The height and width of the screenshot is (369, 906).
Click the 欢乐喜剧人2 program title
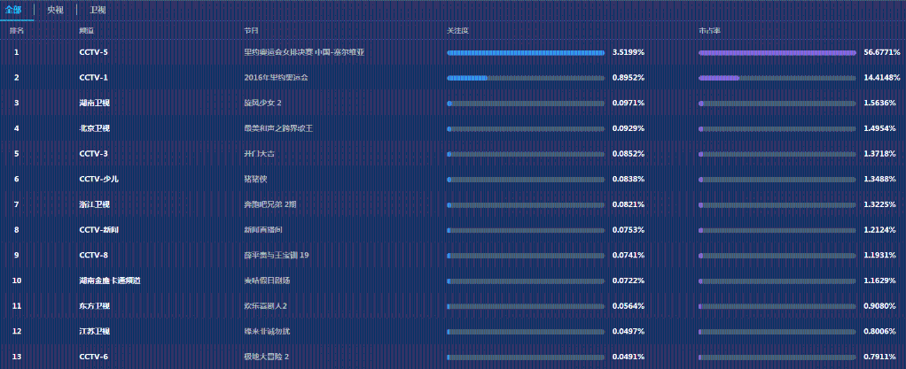click(x=266, y=306)
